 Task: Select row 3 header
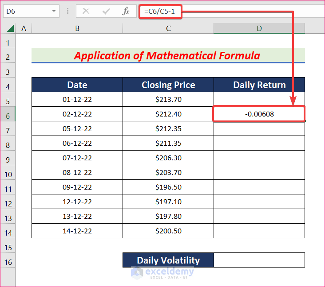8,70
